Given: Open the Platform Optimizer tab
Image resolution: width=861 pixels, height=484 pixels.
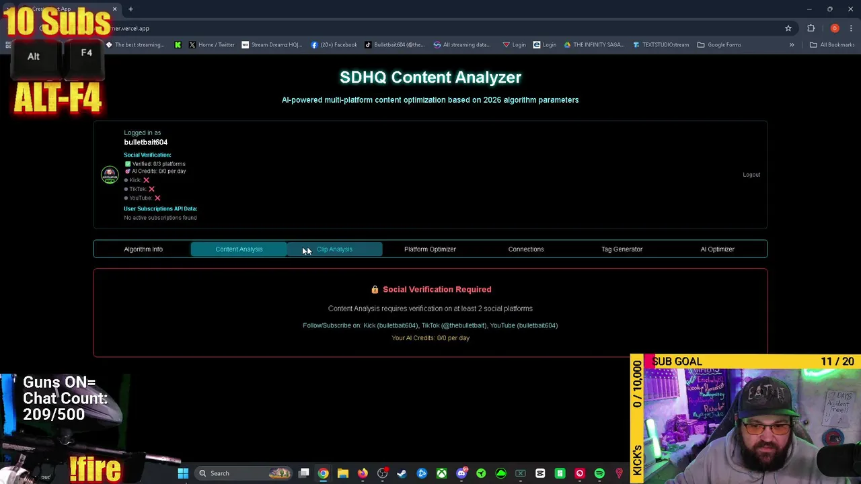Looking at the screenshot, I should click(x=430, y=249).
